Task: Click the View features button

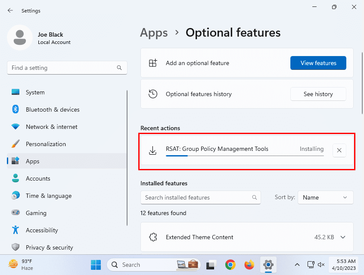Action: pos(318,63)
